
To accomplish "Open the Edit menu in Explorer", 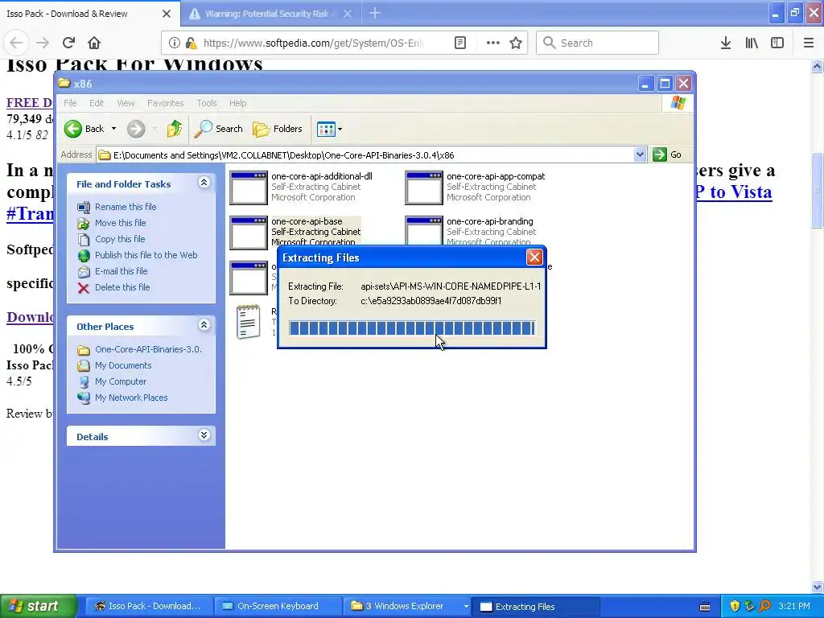I will point(97,103).
